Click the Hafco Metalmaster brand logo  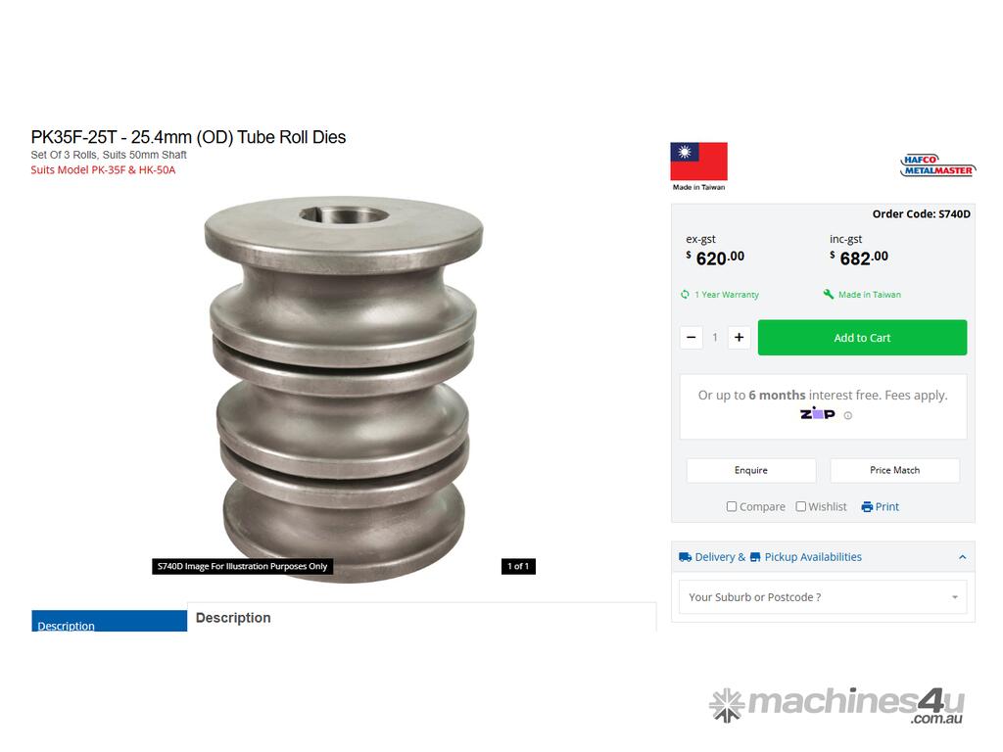point(937,165)
